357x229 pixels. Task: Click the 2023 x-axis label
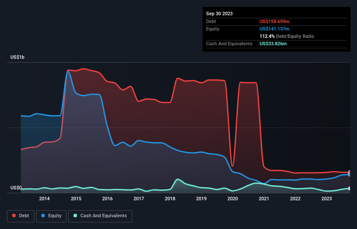click(327, 199)
